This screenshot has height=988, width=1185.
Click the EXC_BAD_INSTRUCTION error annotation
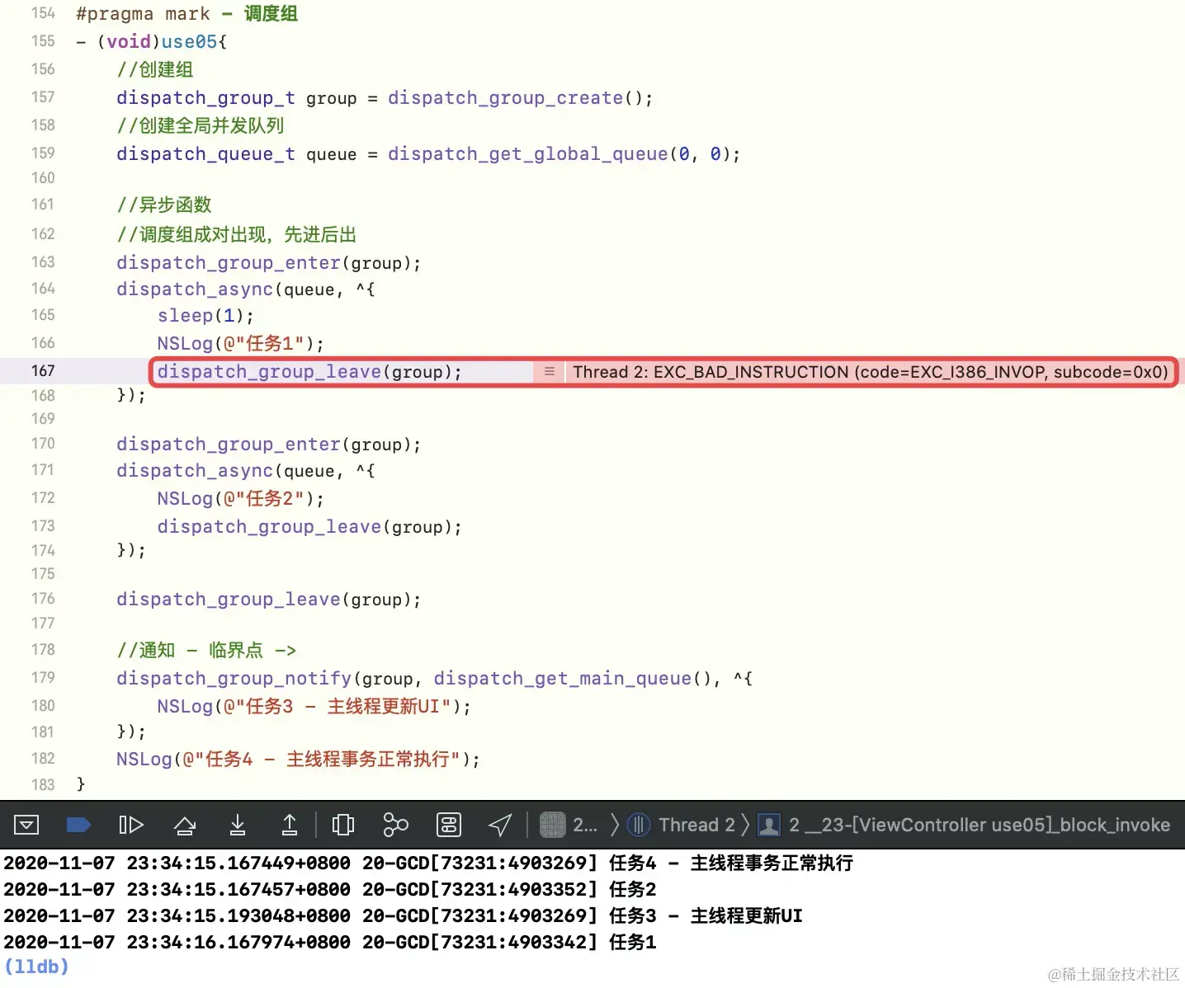[871, 372]
